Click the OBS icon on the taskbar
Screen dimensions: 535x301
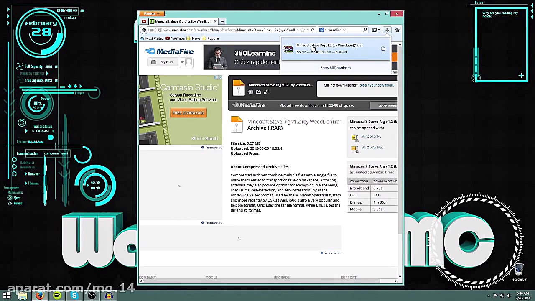(92, 296)
